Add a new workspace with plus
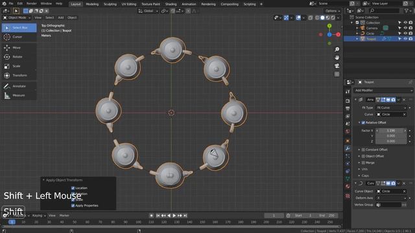Image resolution: width=415 pixels, height=233 pixels. tap(261, 4)
